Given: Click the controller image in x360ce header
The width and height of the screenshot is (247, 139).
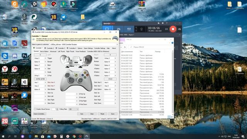Looking at the screenshot, I should [115, 38].
